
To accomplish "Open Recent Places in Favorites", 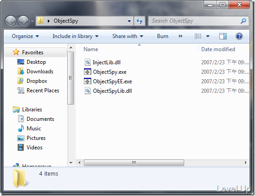I will pyautogui.click(x=43, y=91).
